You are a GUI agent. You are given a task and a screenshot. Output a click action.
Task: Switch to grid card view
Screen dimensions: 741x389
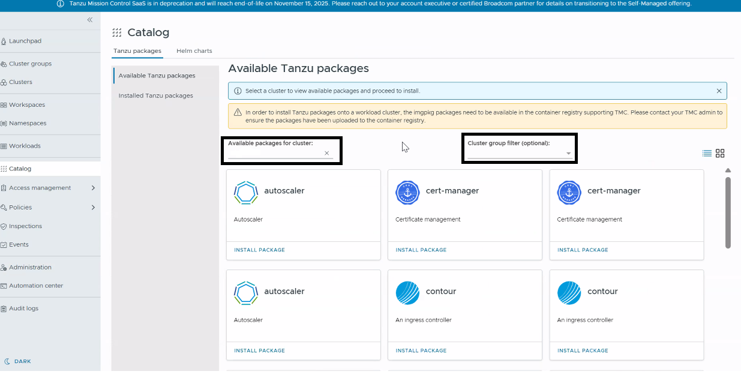720,154
